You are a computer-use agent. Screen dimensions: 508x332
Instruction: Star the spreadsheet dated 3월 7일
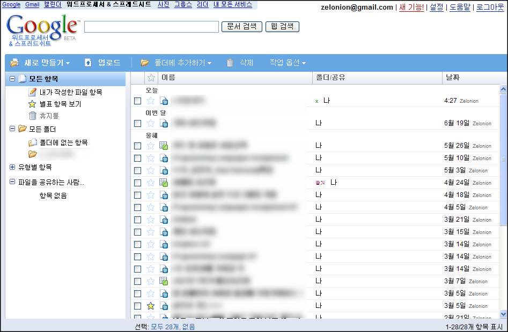point(151,281)
